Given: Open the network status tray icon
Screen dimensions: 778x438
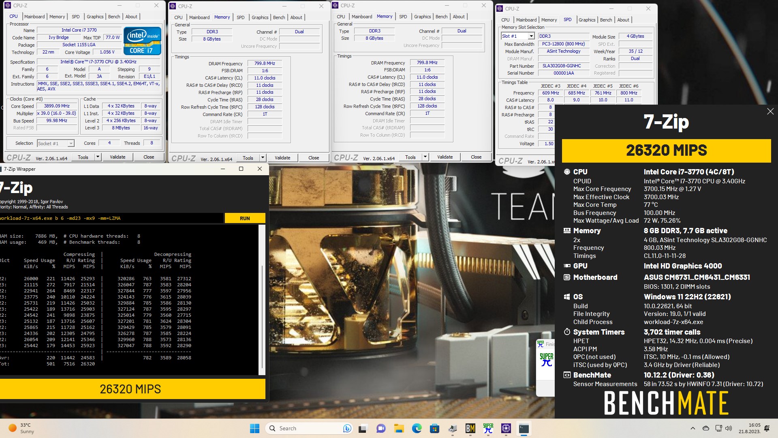Looking at the screenshot, I should [718, 428].
